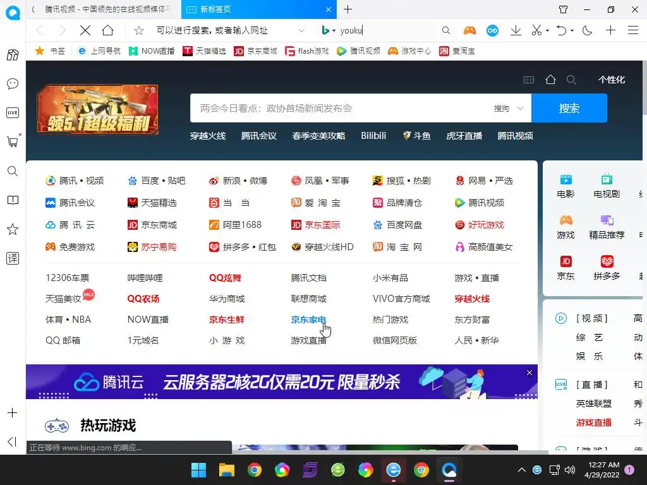The width and height of the screenshot is (647, 485).
Task: Open Windows Start menu
Action: [x=198, y=470]
